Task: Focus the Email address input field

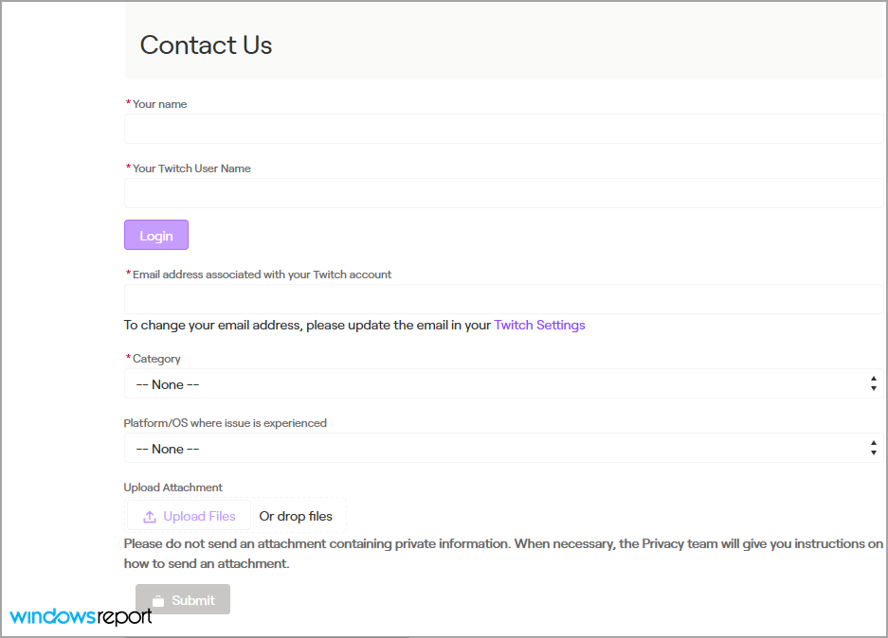Action: point(503,298)
